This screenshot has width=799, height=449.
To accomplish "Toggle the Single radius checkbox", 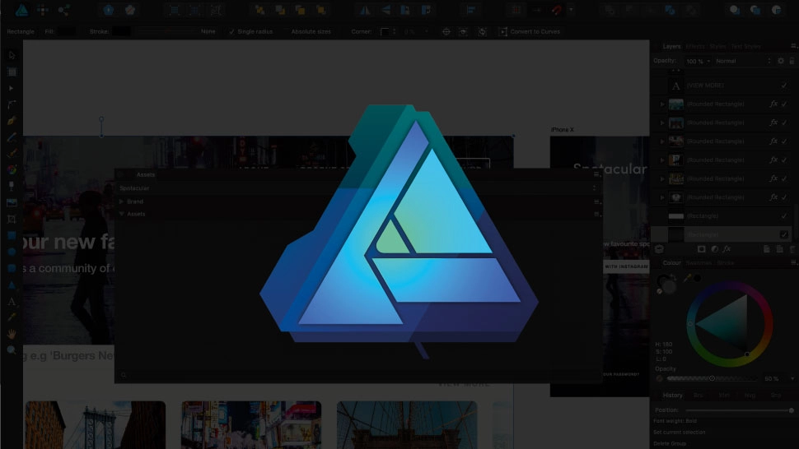I will click(x=231, y=31).
